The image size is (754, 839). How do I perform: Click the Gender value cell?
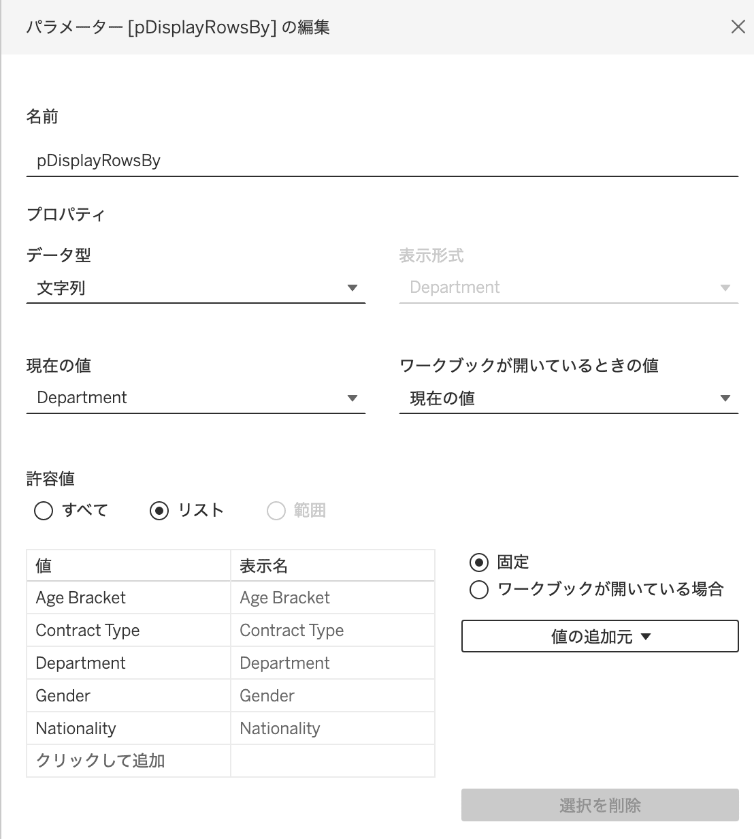[x=129, y=696]
